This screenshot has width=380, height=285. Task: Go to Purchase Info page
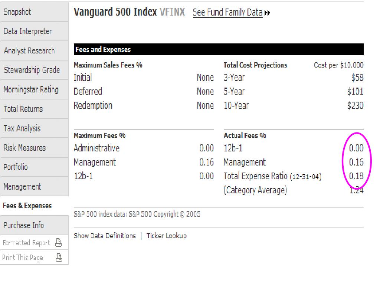coord(24,225)
